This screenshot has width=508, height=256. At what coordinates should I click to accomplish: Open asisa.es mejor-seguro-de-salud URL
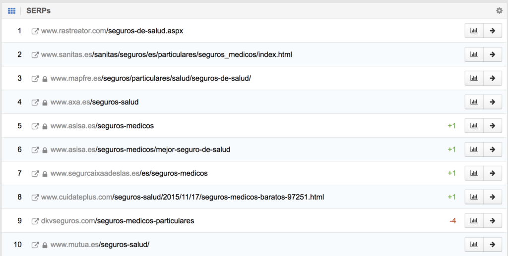[x=140, y=150]
